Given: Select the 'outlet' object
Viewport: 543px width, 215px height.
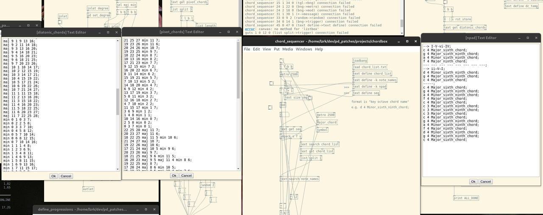Looking at the screenshot, I should pos(88,189).
